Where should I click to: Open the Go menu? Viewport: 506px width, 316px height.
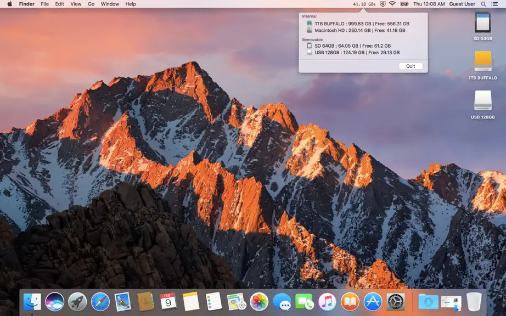91,4
